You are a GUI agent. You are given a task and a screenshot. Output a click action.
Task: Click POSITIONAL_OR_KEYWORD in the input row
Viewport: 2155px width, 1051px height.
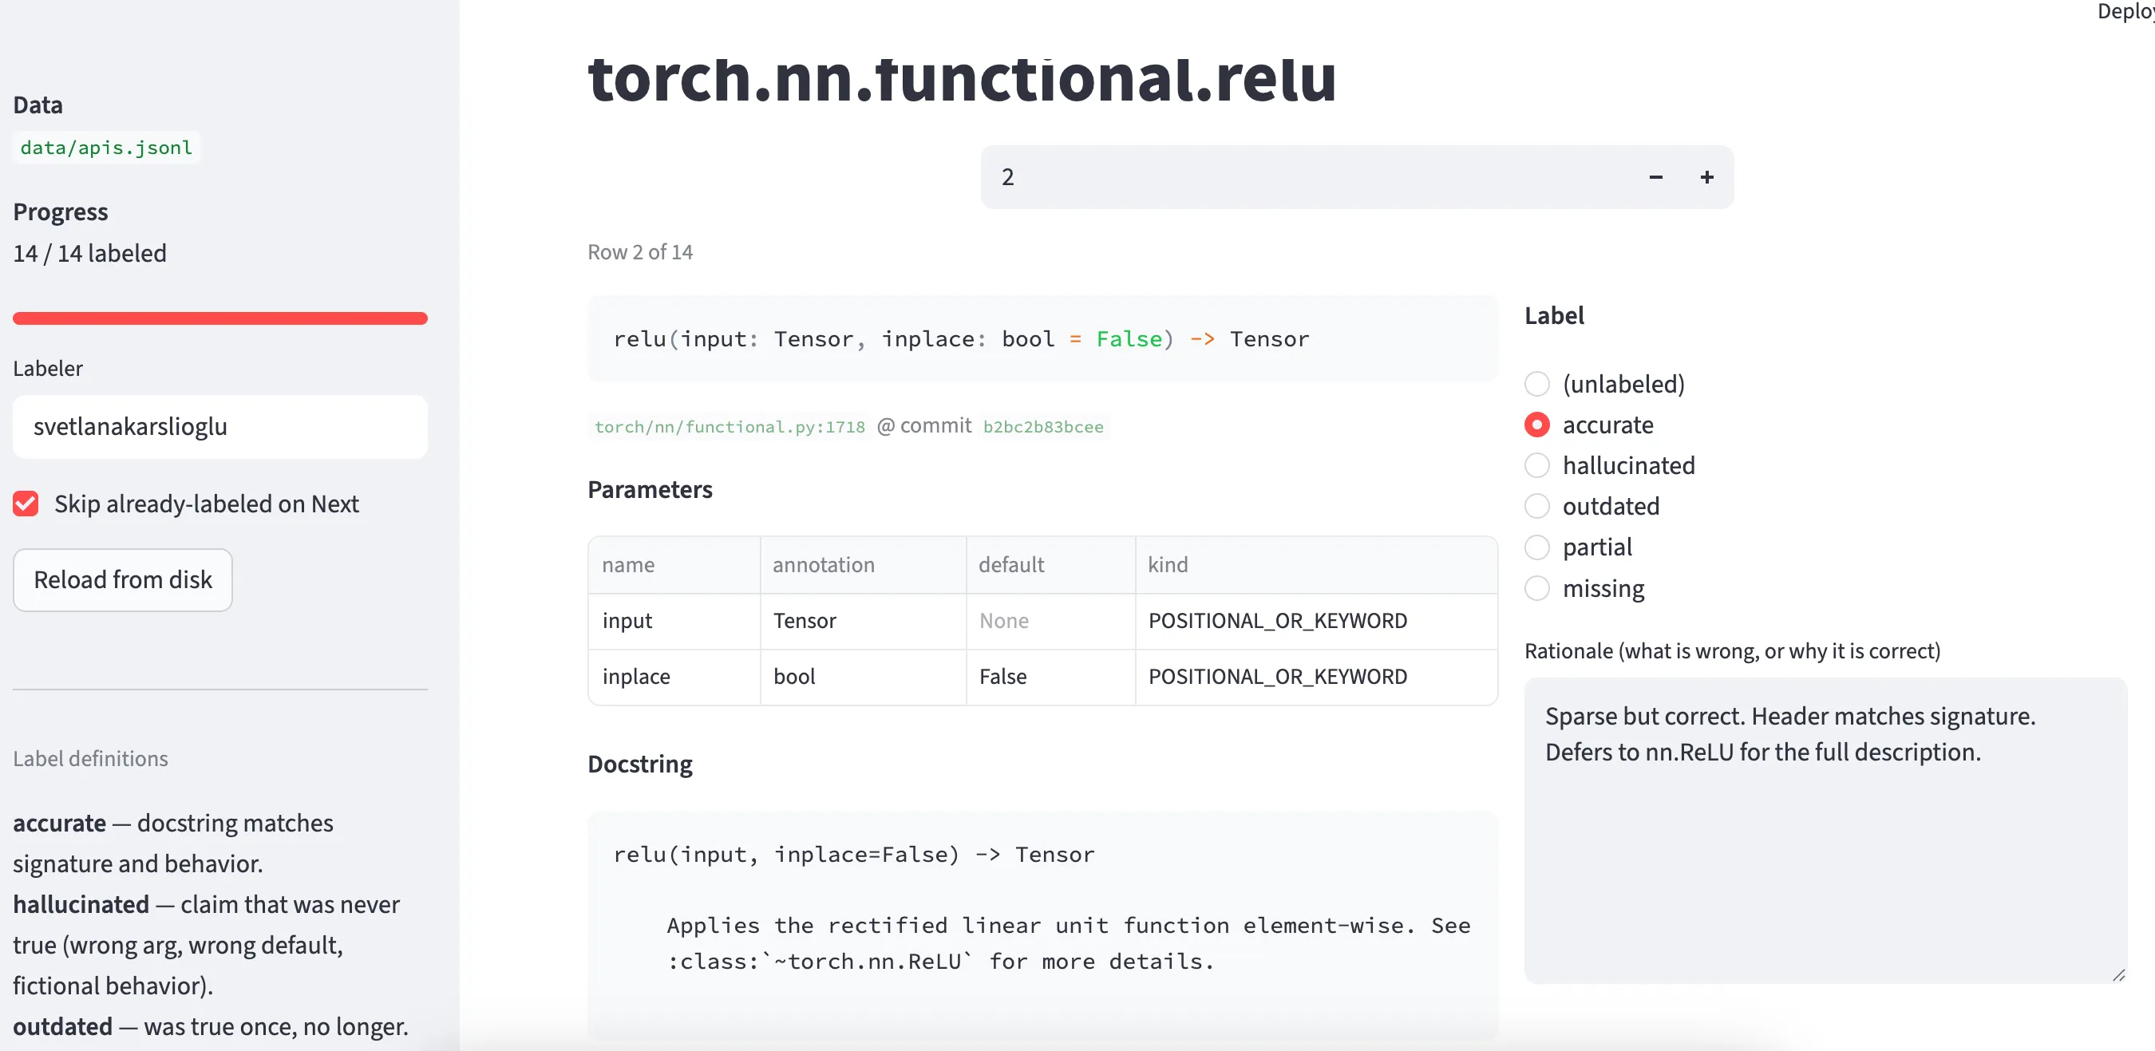coord(1316,620)
